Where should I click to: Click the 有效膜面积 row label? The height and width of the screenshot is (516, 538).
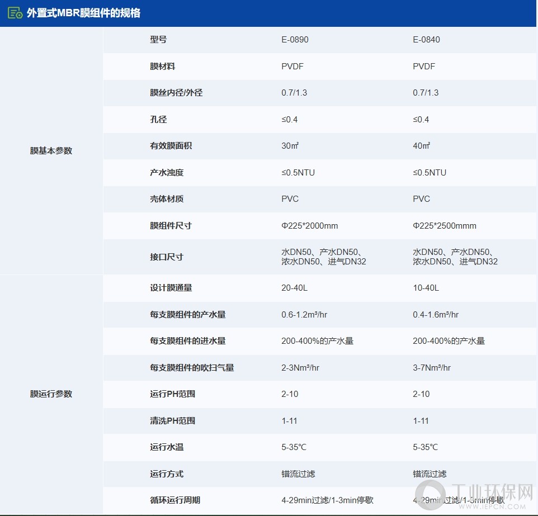171,146
